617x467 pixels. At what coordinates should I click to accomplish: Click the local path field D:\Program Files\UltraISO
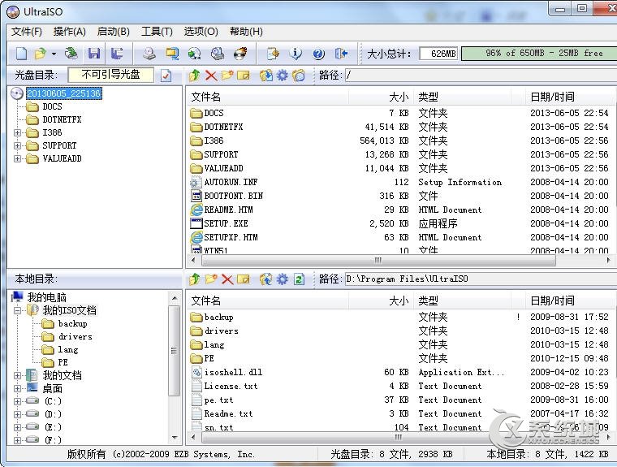click(x=480, y=279)
